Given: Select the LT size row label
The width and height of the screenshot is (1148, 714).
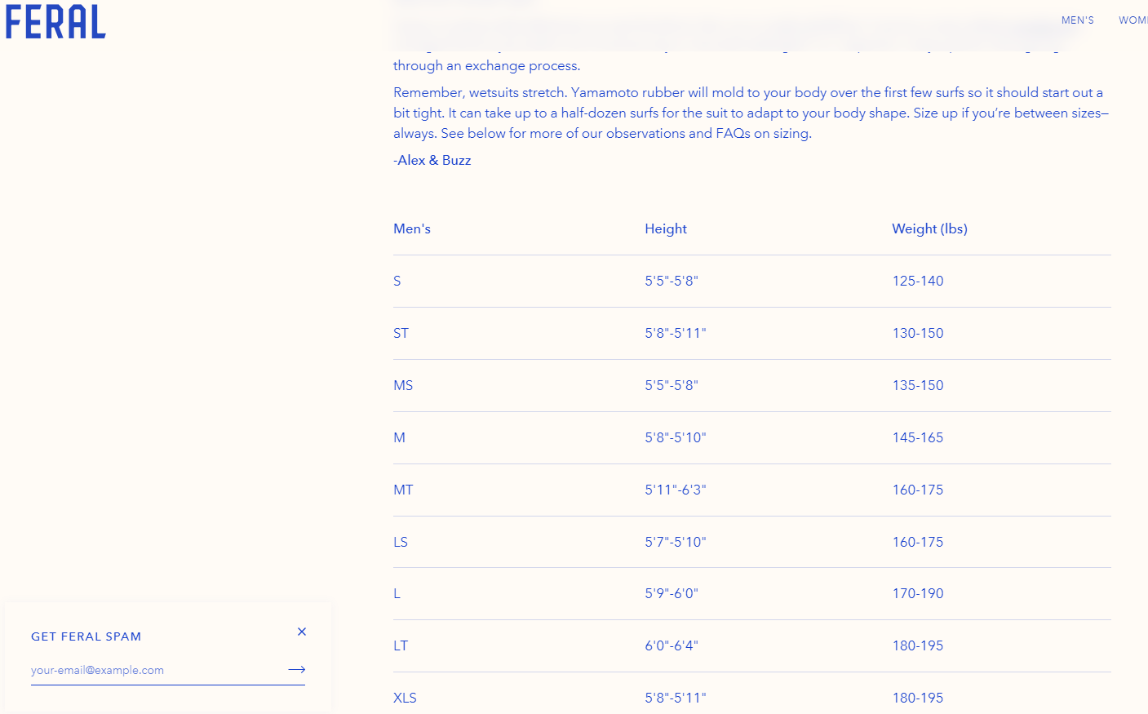Looking at the screenshot, I should [401, 645].
